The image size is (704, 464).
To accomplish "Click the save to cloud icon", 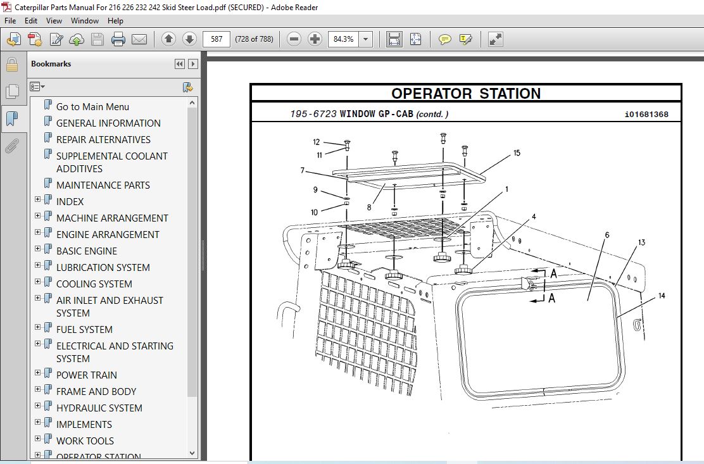I will (77, 39).
